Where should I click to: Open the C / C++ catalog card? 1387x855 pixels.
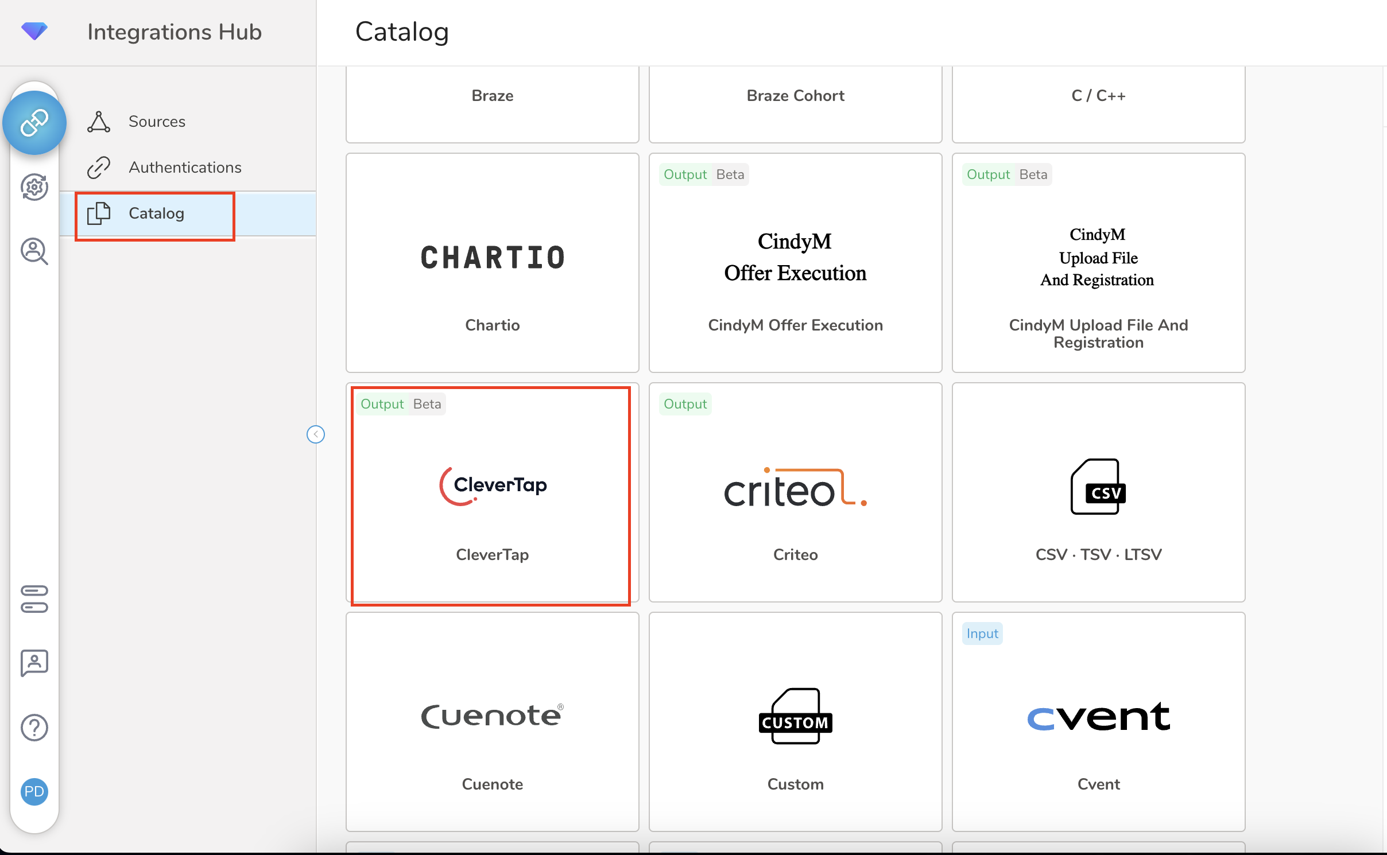click(1099, 104)
